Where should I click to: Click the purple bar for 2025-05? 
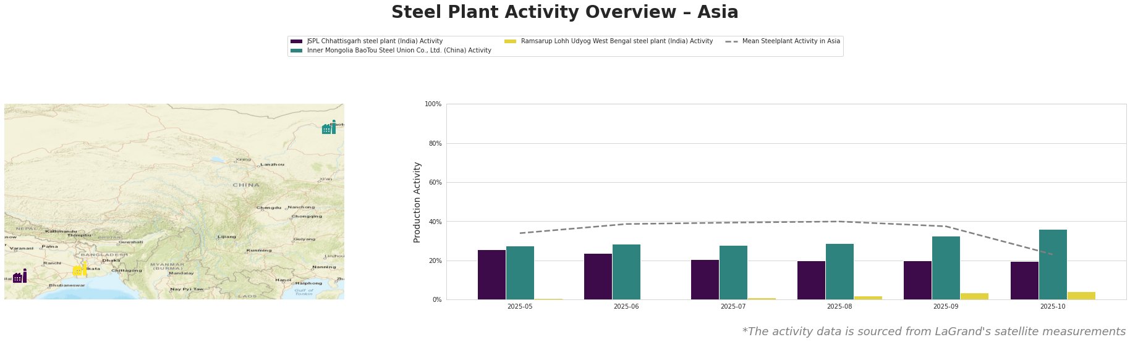(491, 275)
